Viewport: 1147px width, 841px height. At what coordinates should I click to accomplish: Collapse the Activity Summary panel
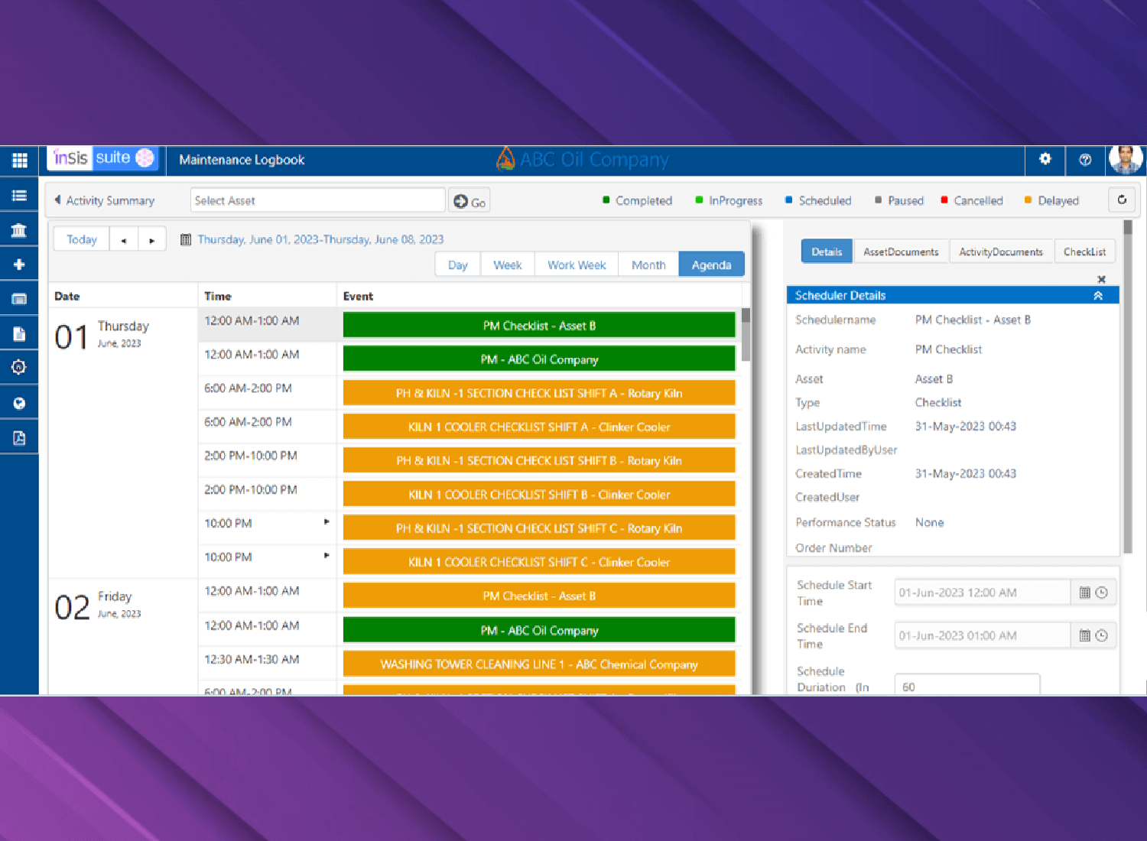click(58, 200)
